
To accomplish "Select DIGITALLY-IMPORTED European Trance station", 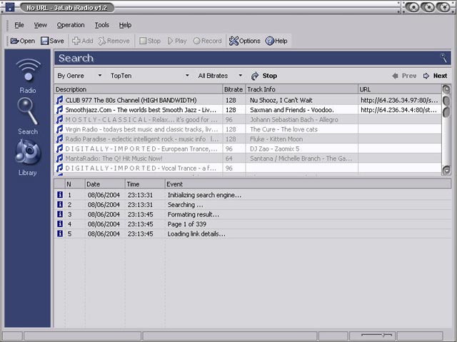I will [x=248, y=149].
